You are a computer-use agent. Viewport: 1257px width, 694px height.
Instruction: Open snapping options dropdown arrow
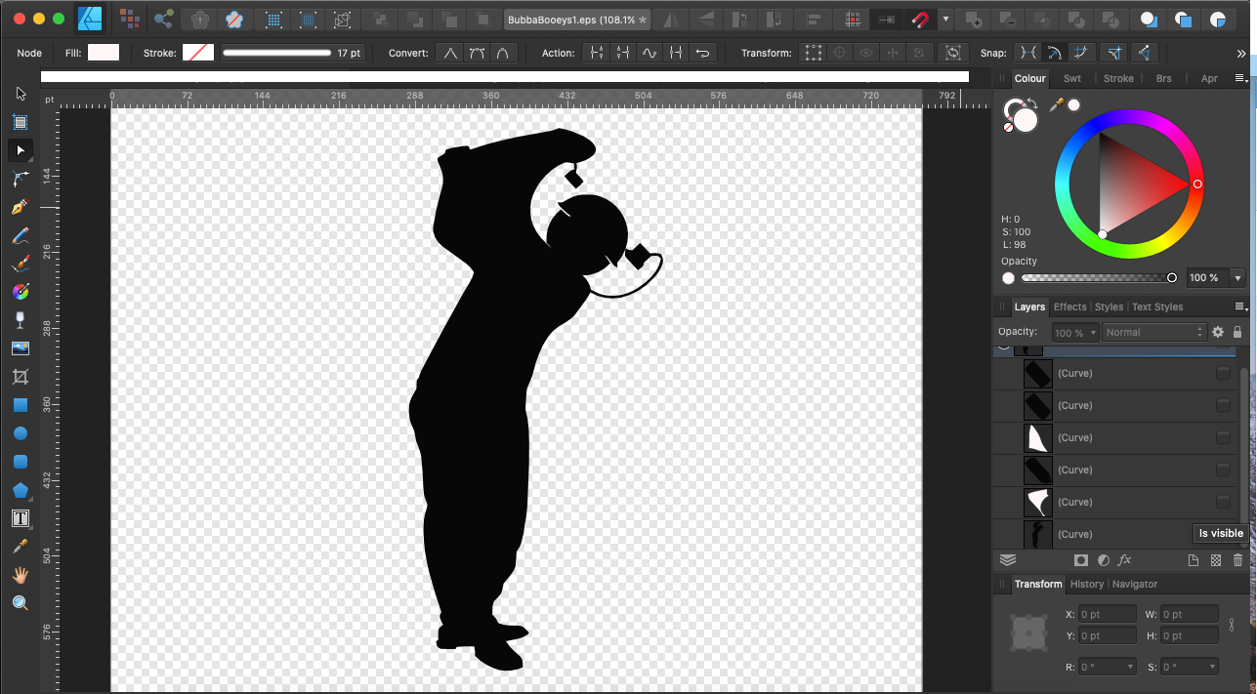(x=945, y=19)
